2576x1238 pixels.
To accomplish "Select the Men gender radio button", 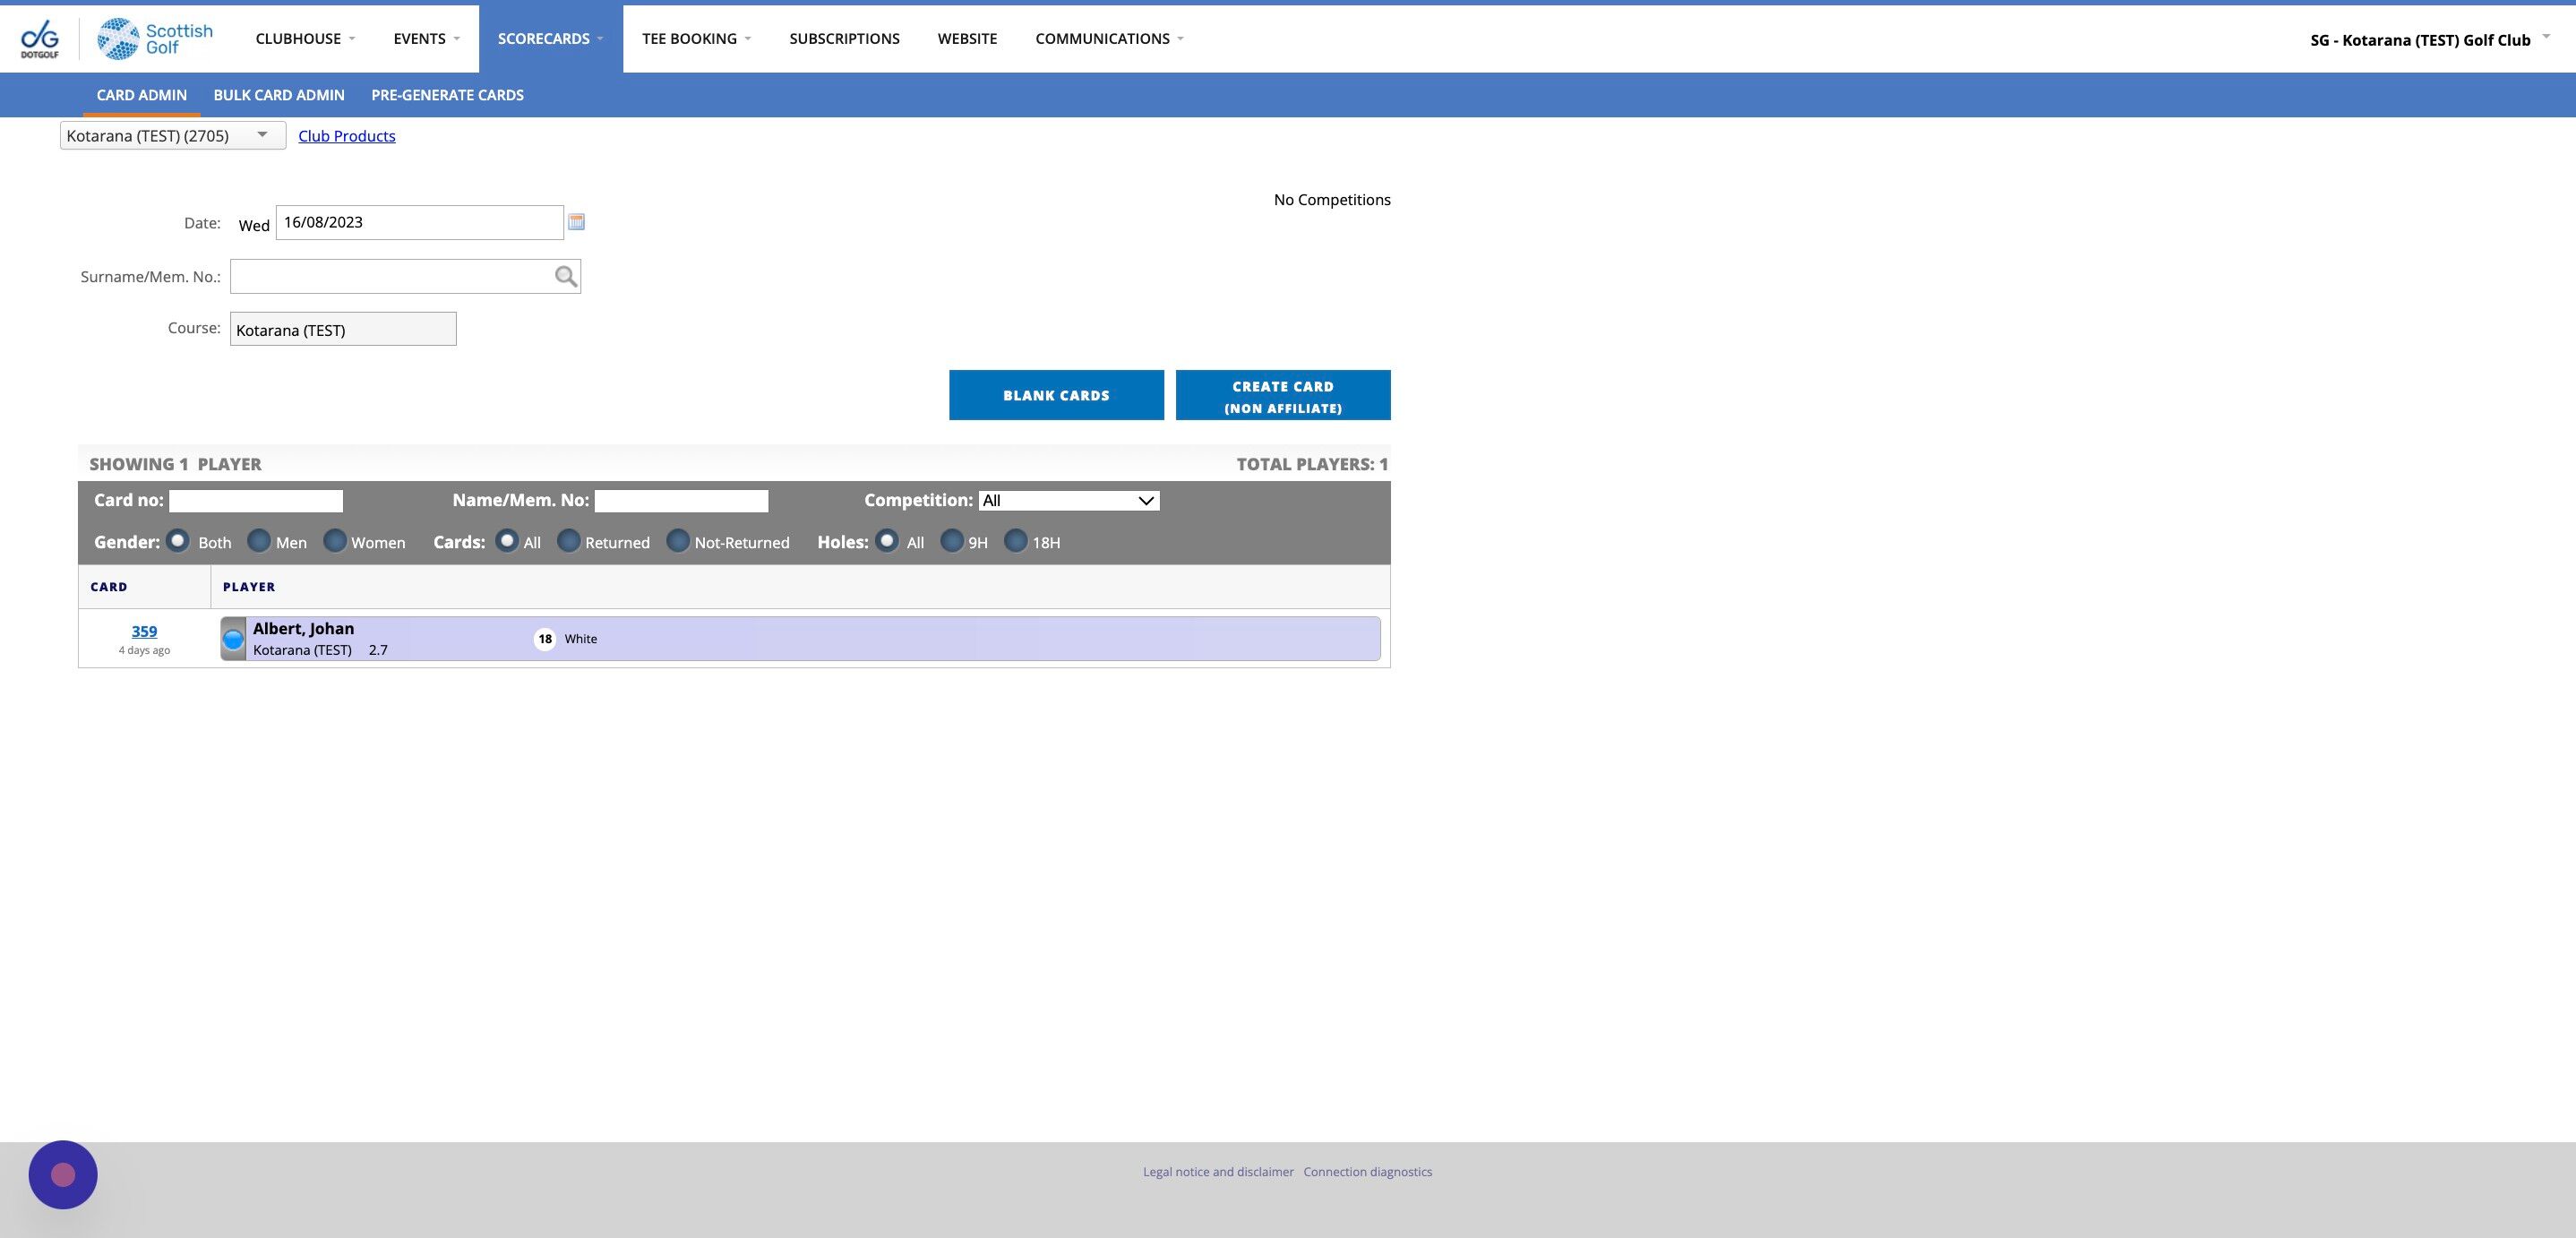I will [x=259, y=541].
